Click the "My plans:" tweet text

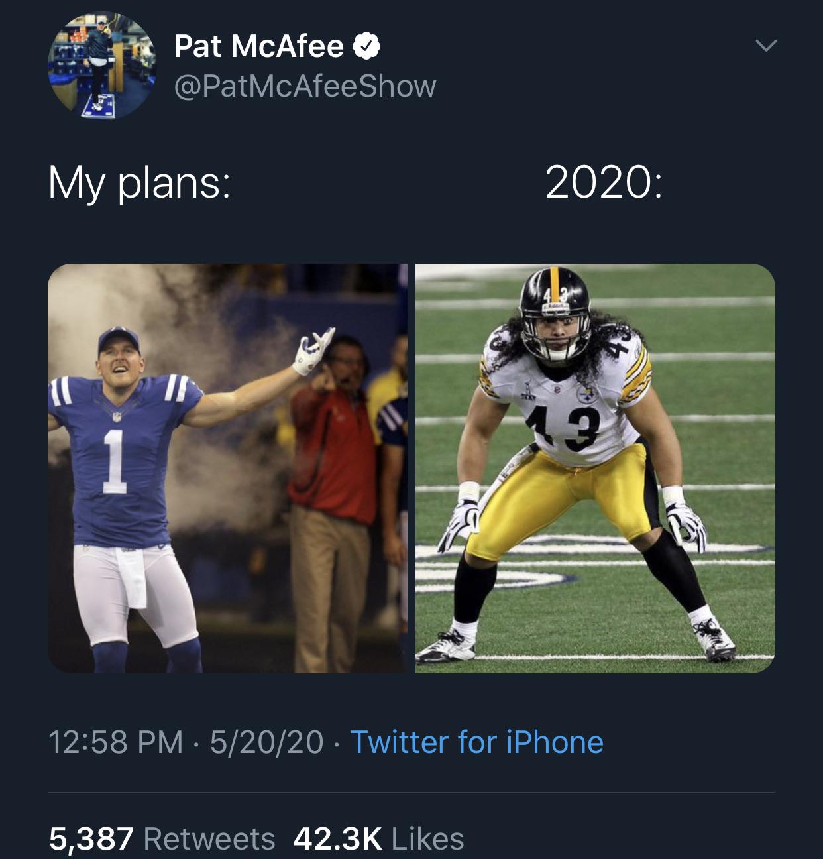(139, 182)
